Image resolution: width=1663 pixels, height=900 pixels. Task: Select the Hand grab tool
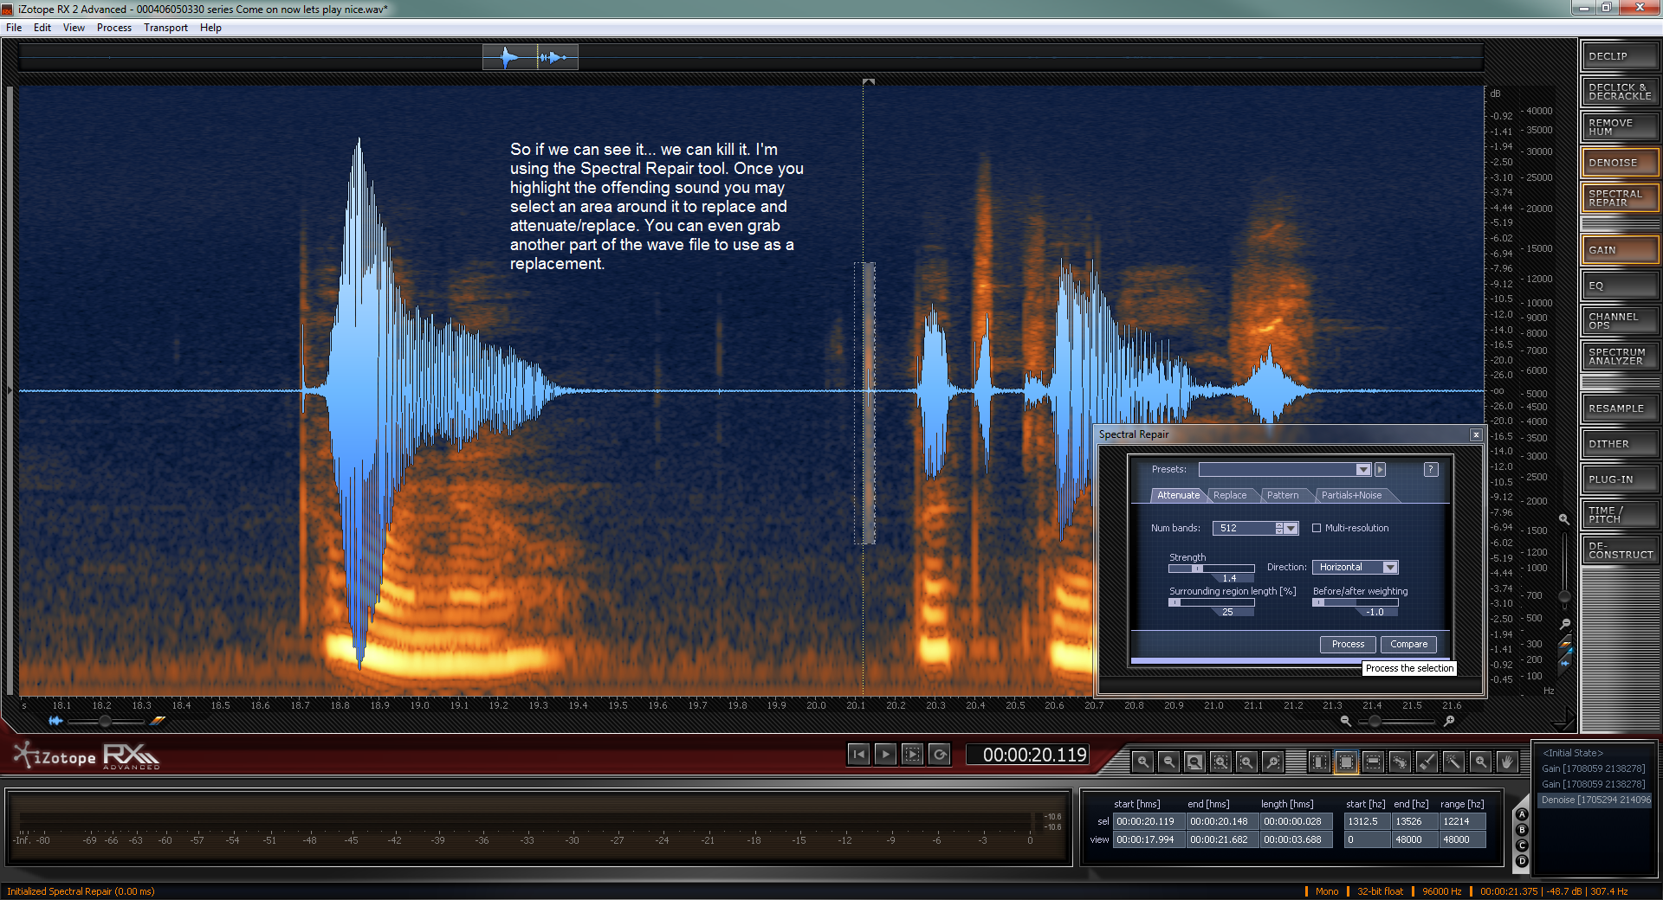1507,762
